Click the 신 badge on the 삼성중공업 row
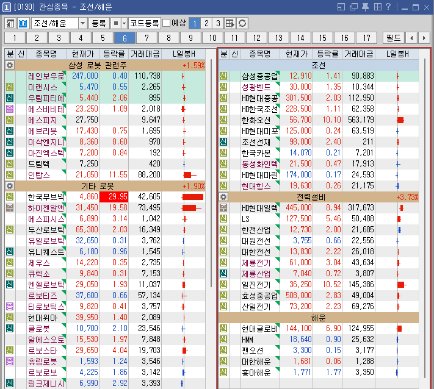Image resolution: width=434 pixels, height=389 pixels. click(x=223, y=76)
